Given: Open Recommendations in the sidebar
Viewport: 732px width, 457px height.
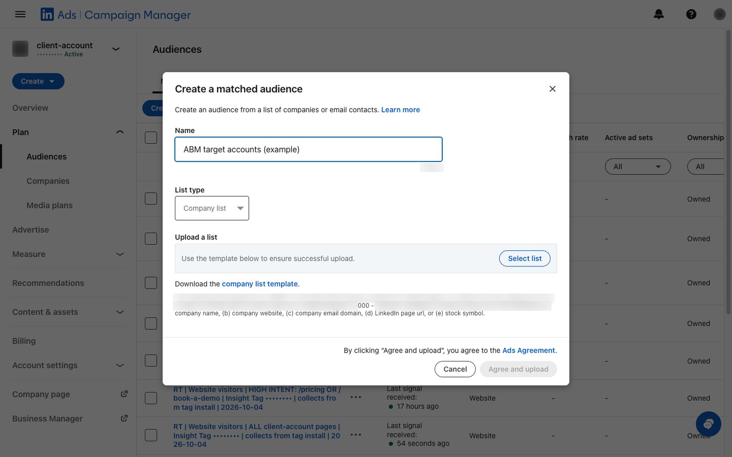Looking at the screenshot, I should point(48,283).
